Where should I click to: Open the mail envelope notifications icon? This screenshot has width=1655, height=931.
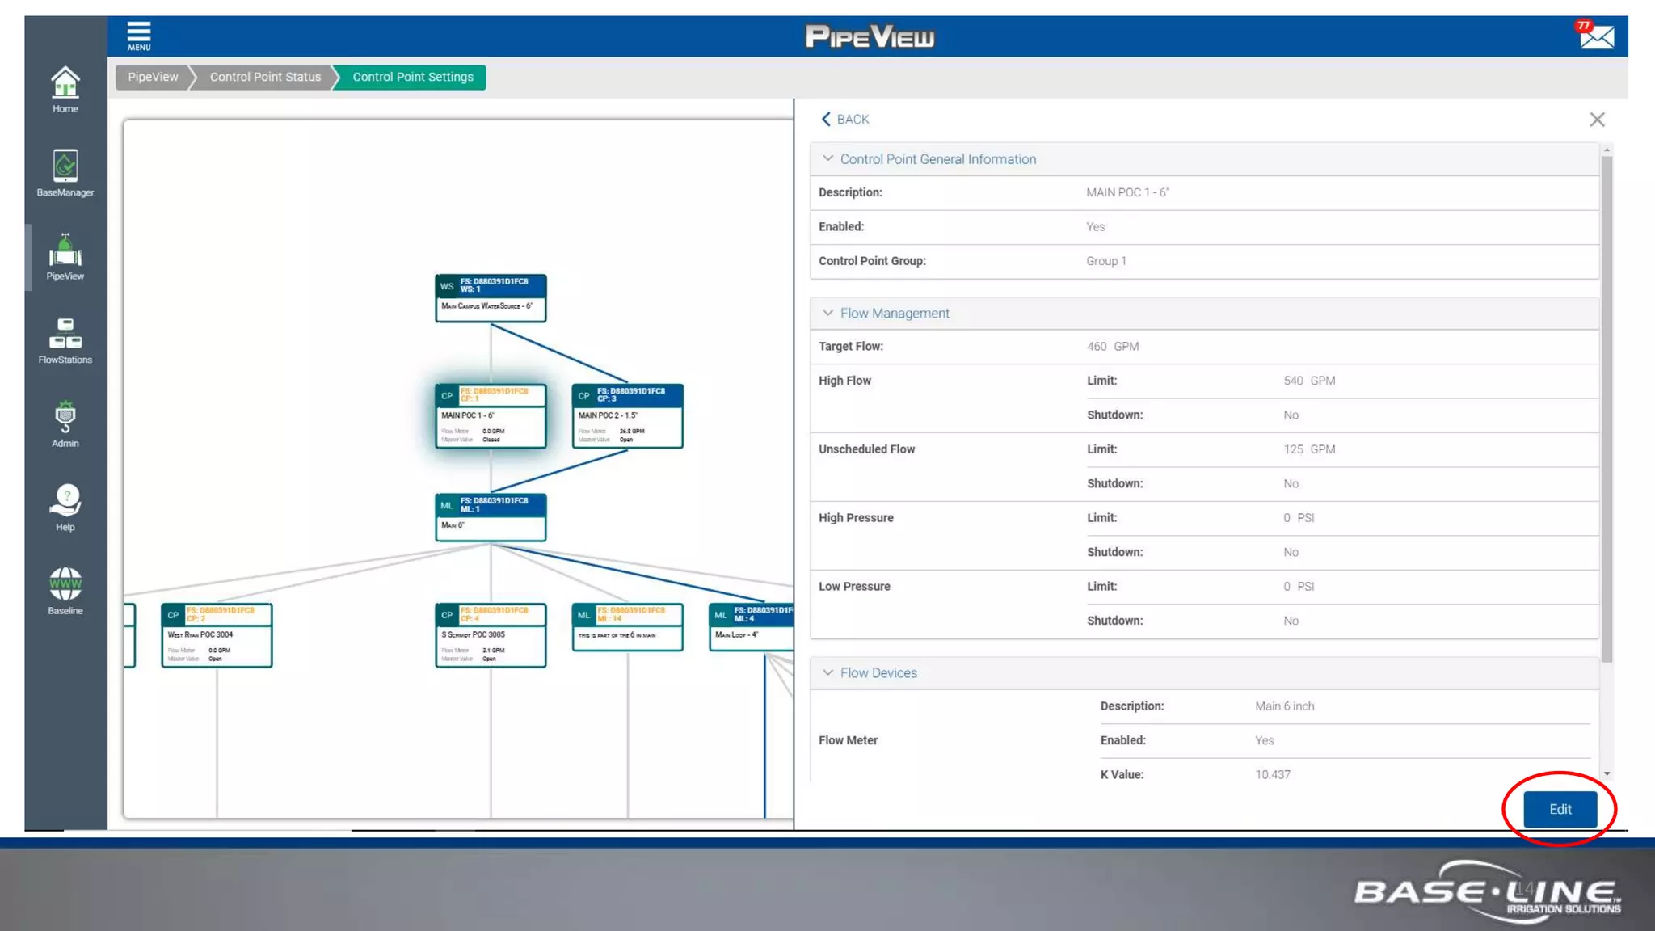[x=1596, y=36]
